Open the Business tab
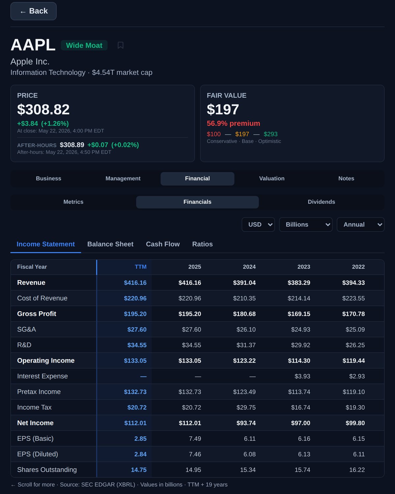The image size is (395, 494). [x=48, y=178]
